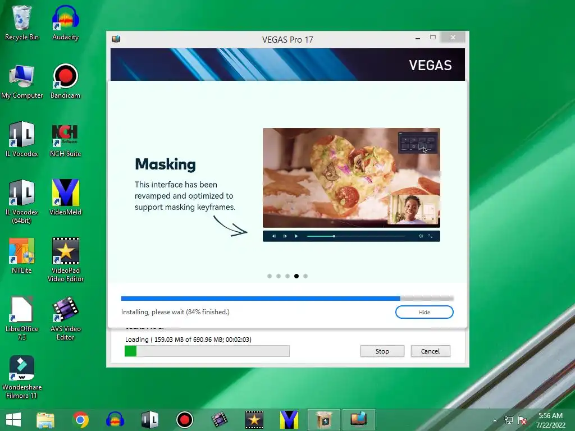Open AVS Video Editor taskbar icon

(x=220, y=420)
